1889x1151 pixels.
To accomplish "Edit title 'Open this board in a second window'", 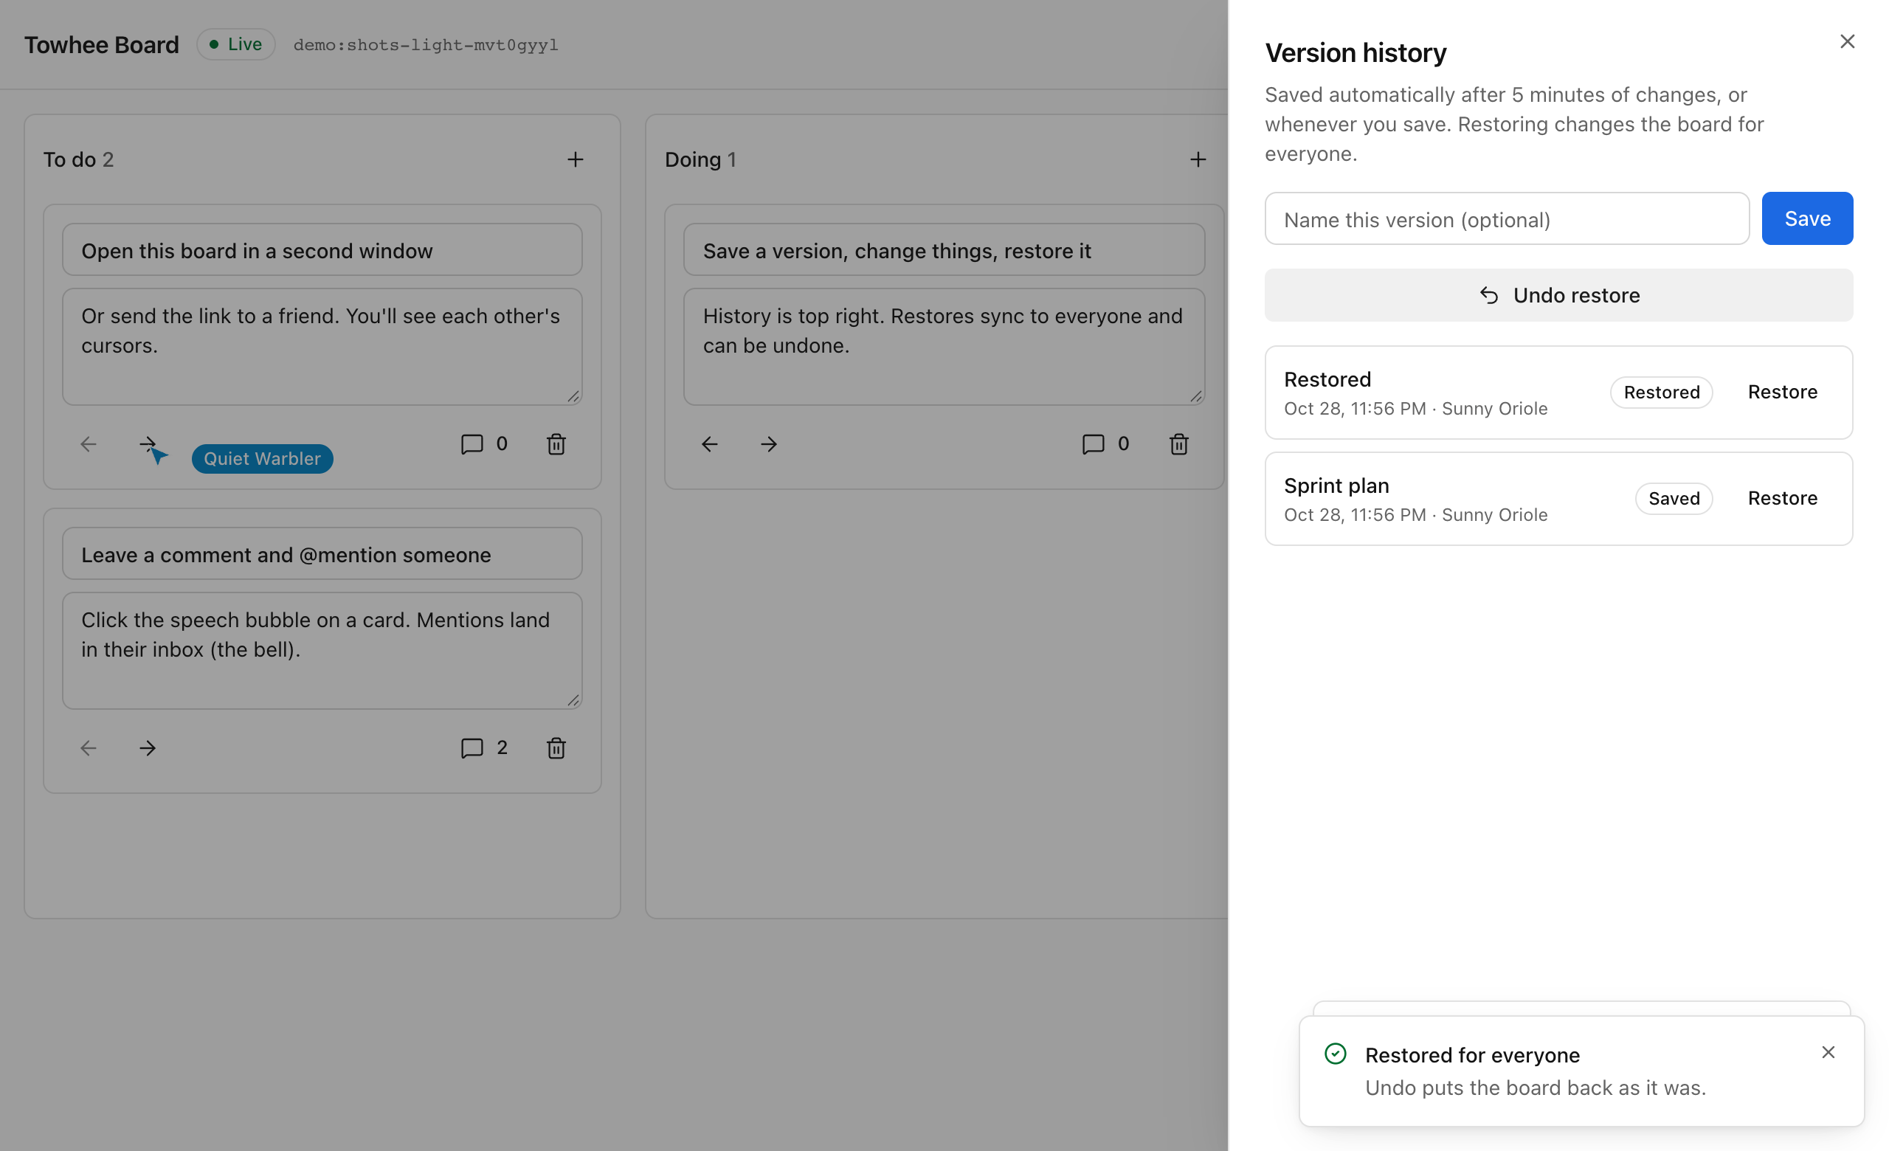I will point(322,250).
